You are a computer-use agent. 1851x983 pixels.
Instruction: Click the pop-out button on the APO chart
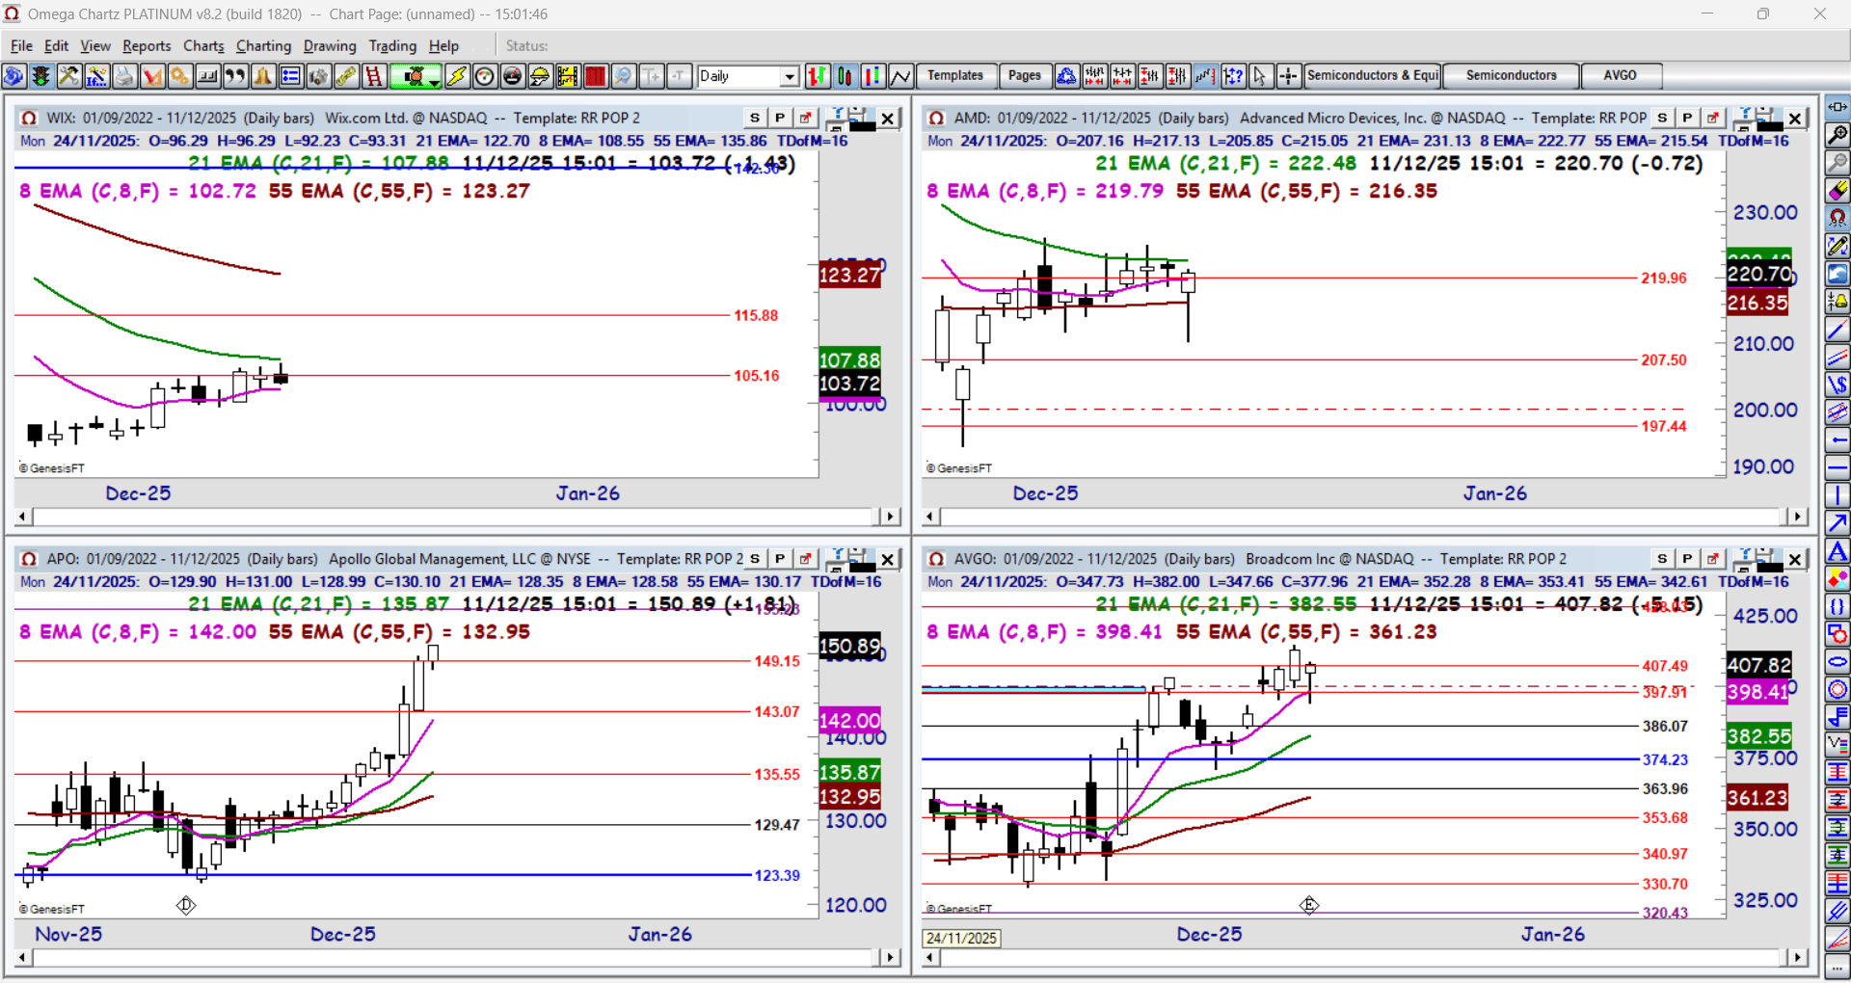click(x=805, y=559)
